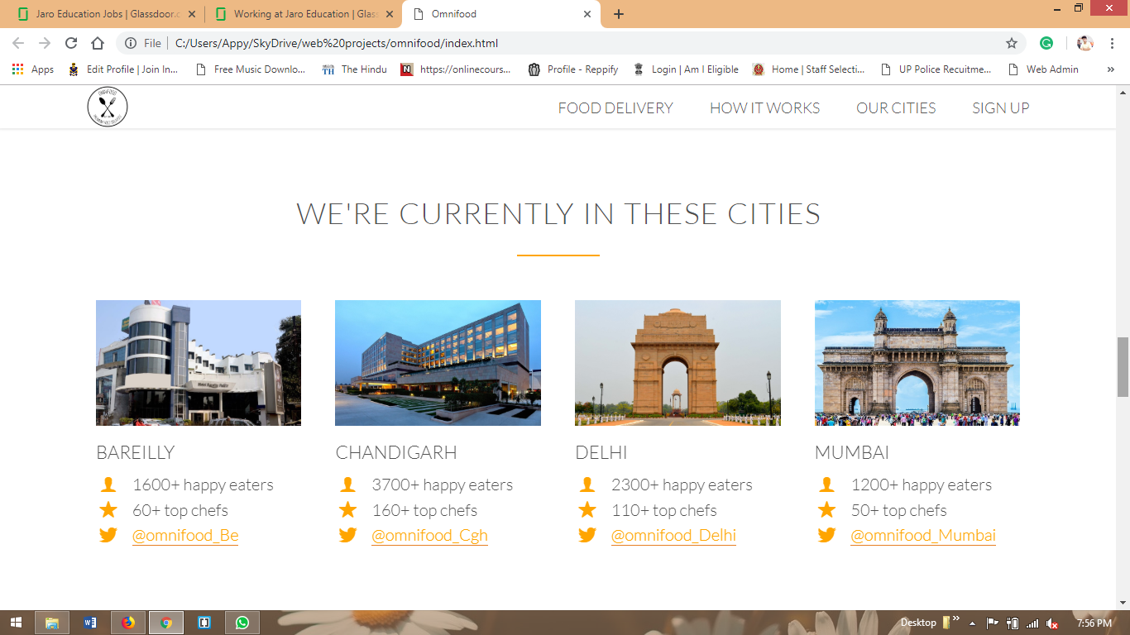The height and width of the screenshot is (635, 1130).
Task: Expand hidden bookmarks chevron
Action: [x=1110, y=69]
